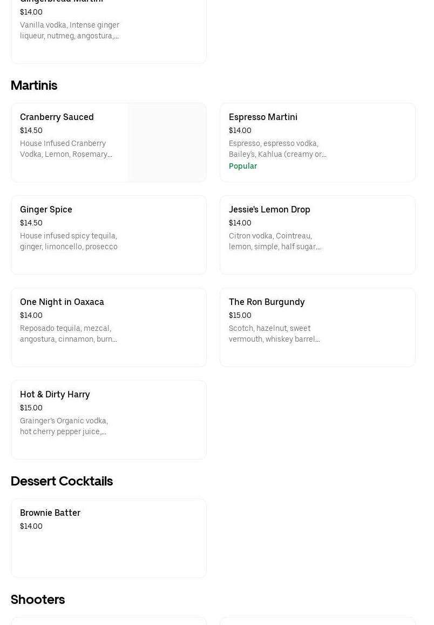Open the Brownie Batter dessert cocktail
The height and width of the screenshot is (625, 434).
[50, 513]
